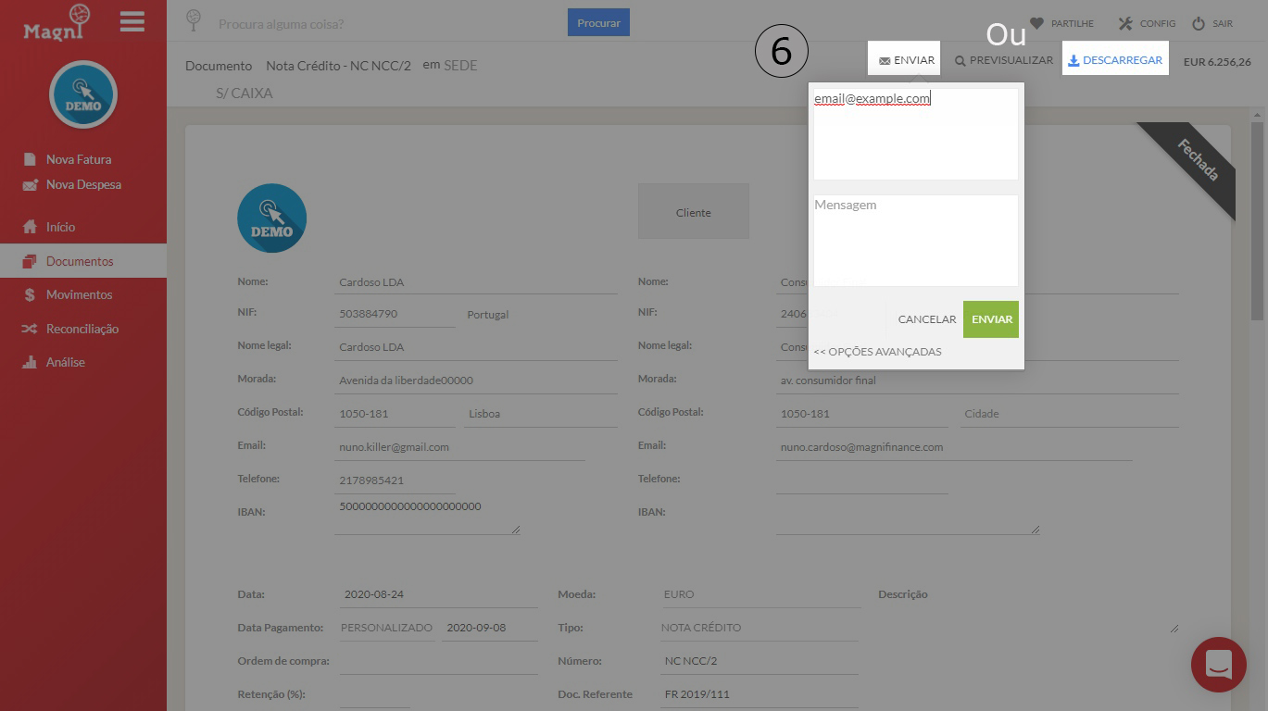Select Reconciliação in the sidebar
The width and height of the screenshot is (1268, 711).
82,328
